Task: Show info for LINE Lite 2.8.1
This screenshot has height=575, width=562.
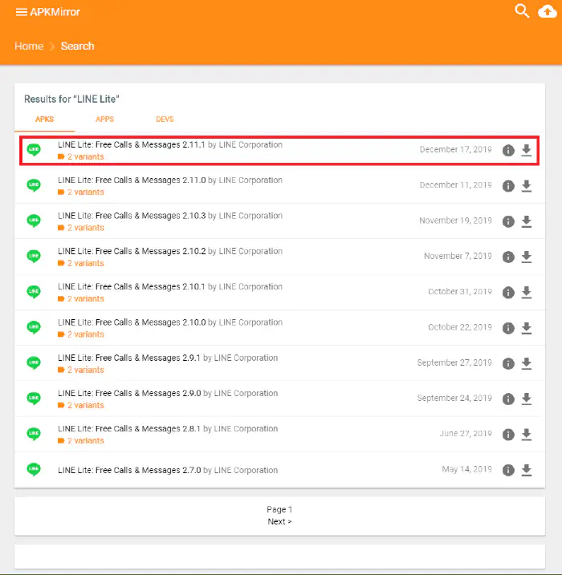Action: pos(508,435)
